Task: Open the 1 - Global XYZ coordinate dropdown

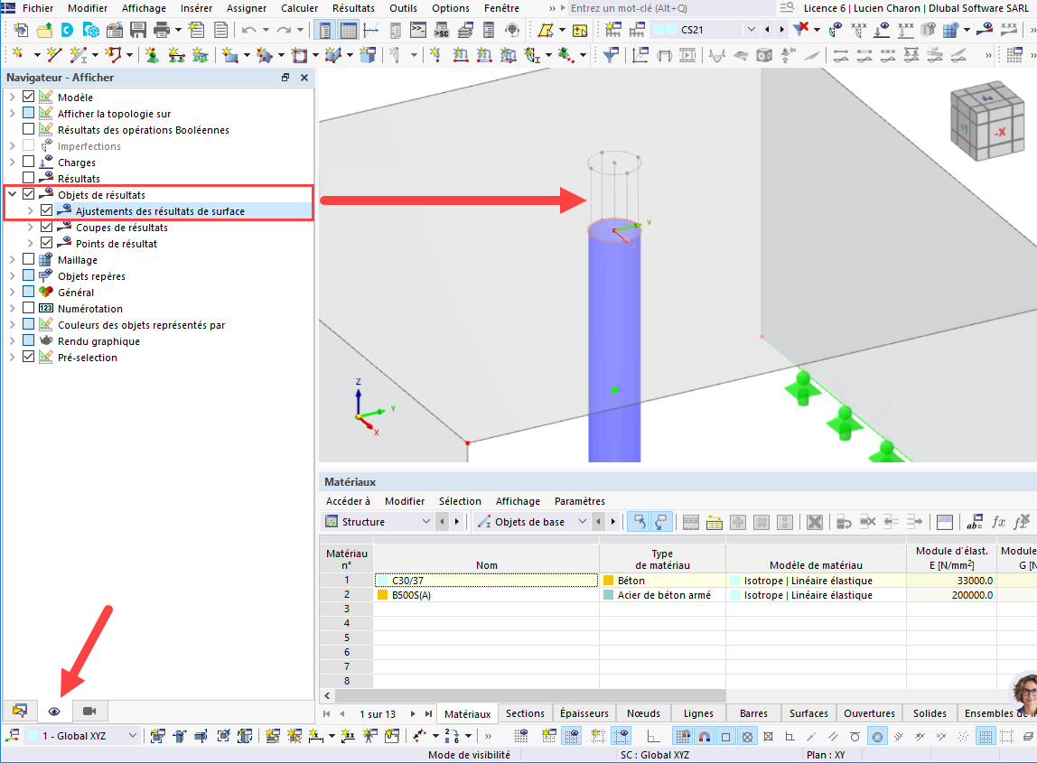Action: point(132,735)
